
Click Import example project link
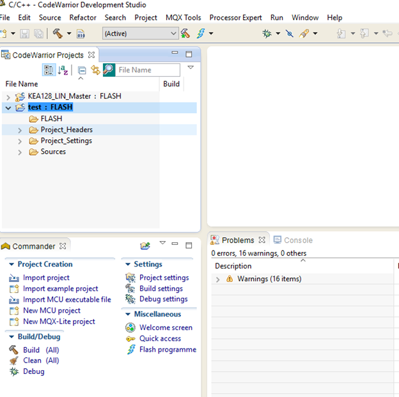tap(60, 288)
